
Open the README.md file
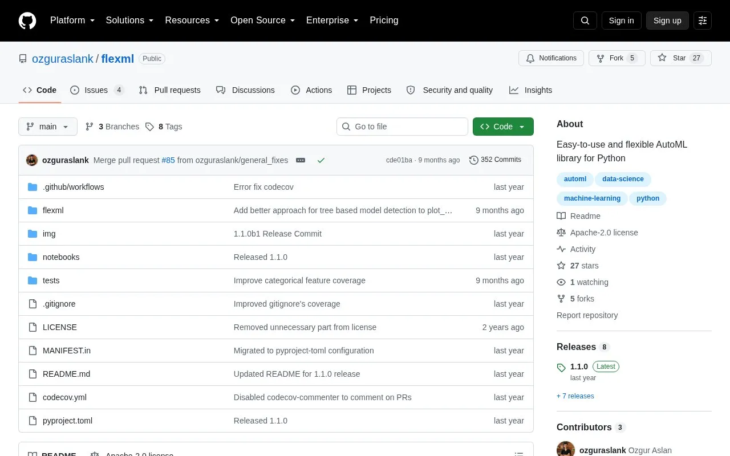66,374
